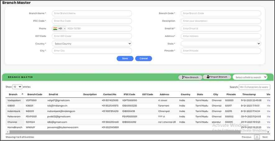
Task: Click the table Search box
Action: (254, 87)
